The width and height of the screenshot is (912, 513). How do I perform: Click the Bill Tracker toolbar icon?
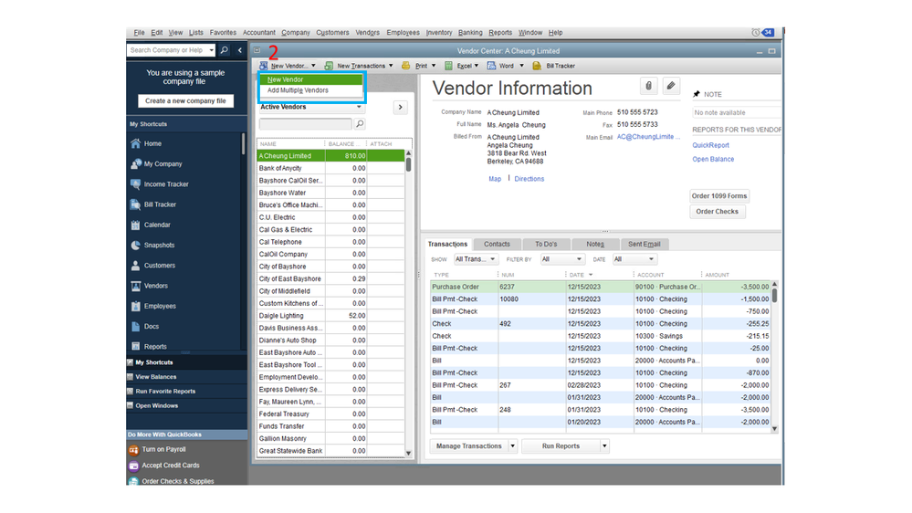tap(537, 66)
